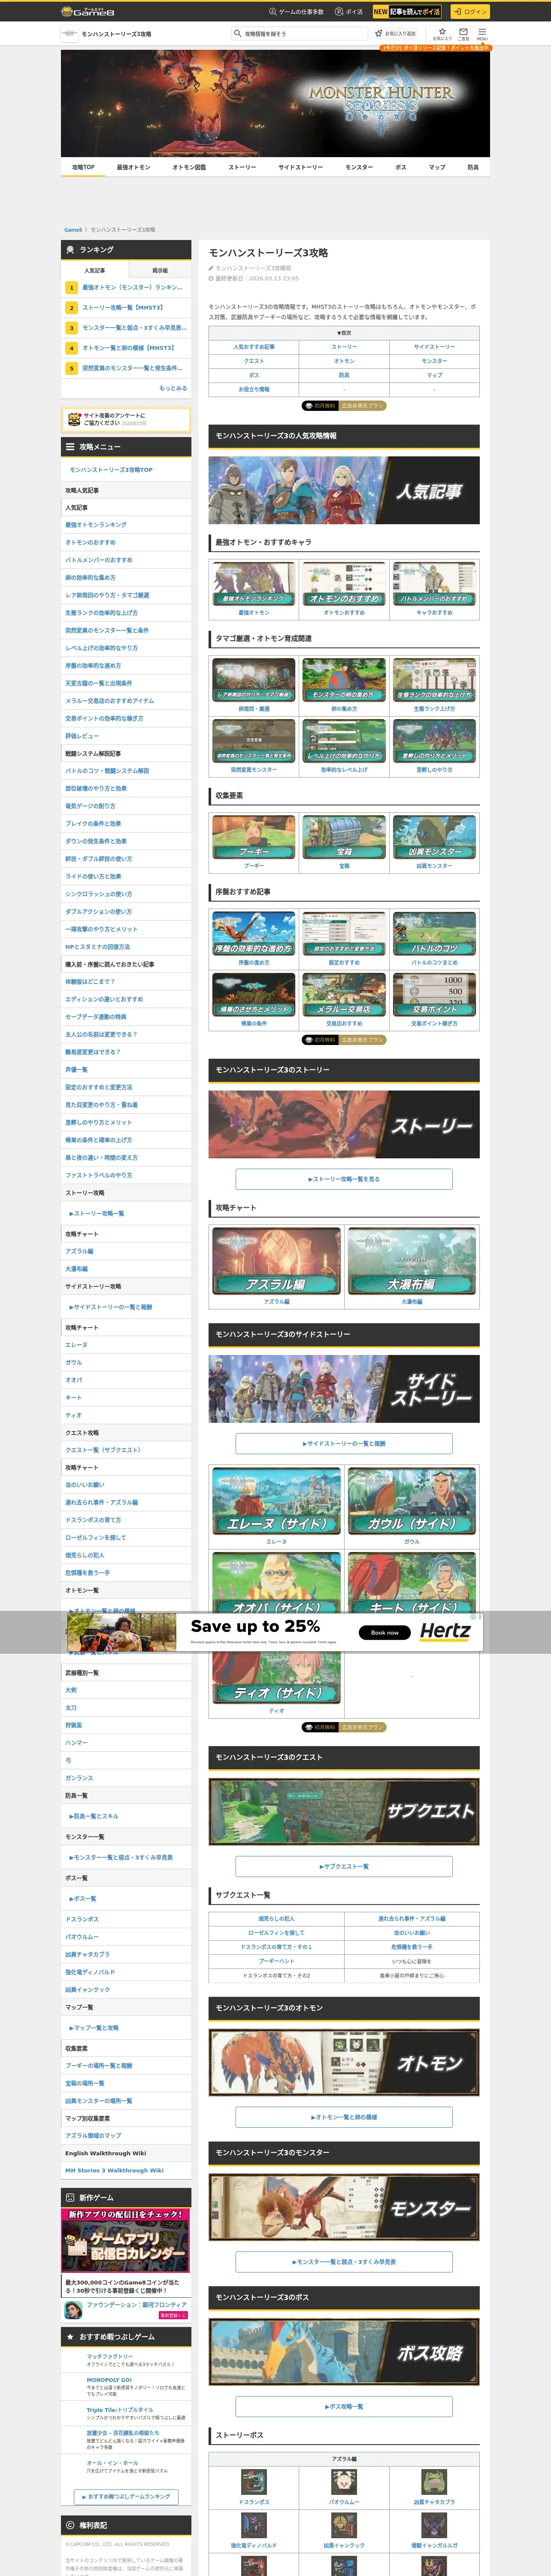Select the 防具 navigation tab
The width and height of the screenshot is (551, 2576).
(473, 167)
